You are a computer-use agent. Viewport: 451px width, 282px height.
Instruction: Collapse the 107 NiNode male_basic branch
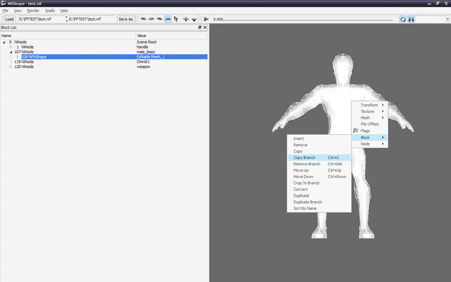[11, 52]
